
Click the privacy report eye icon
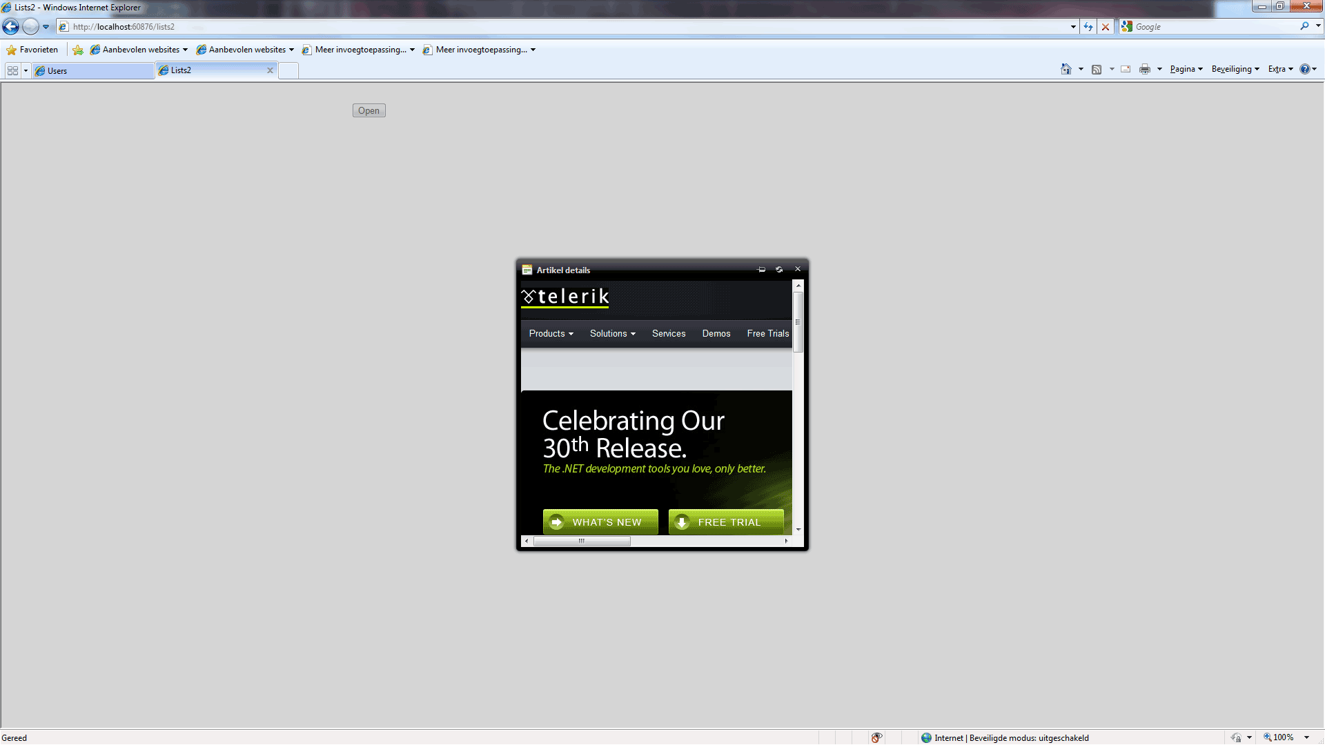[x=876, y=737]
